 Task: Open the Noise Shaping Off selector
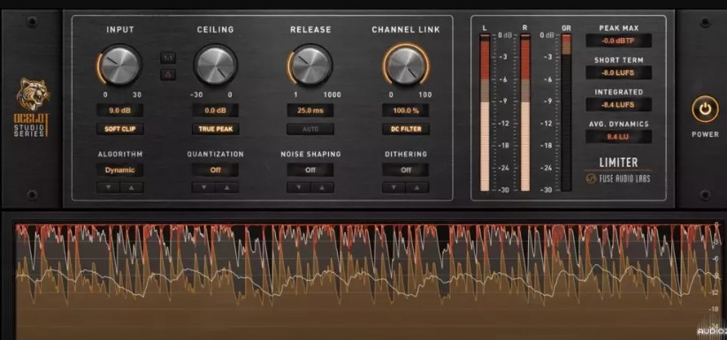310,170
